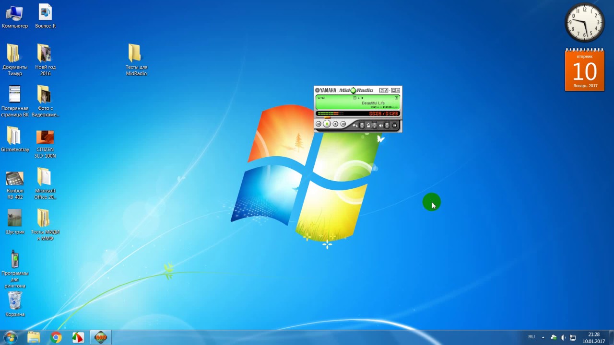Click the MidRadio taskbar button

point(101,337)
